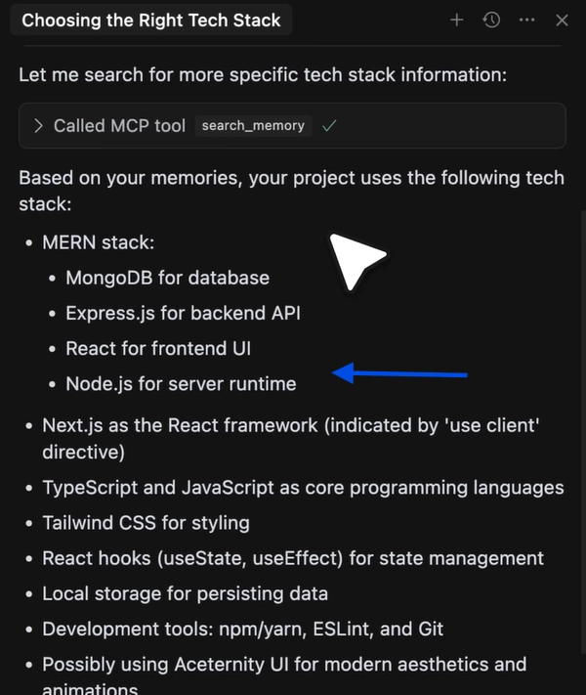Select the Choosing the Right Tech Stack tab
Screen dimensions: 586x695
151,20
